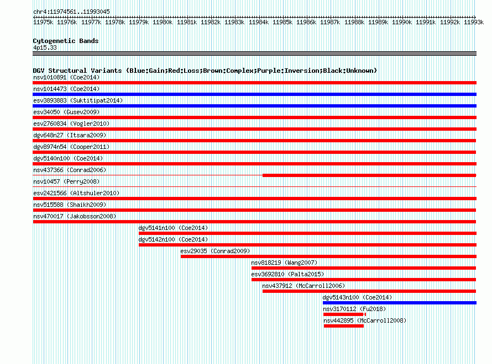Click red bar of dgv8974n54
Screen dimensions: 492x364
point(254,152)
